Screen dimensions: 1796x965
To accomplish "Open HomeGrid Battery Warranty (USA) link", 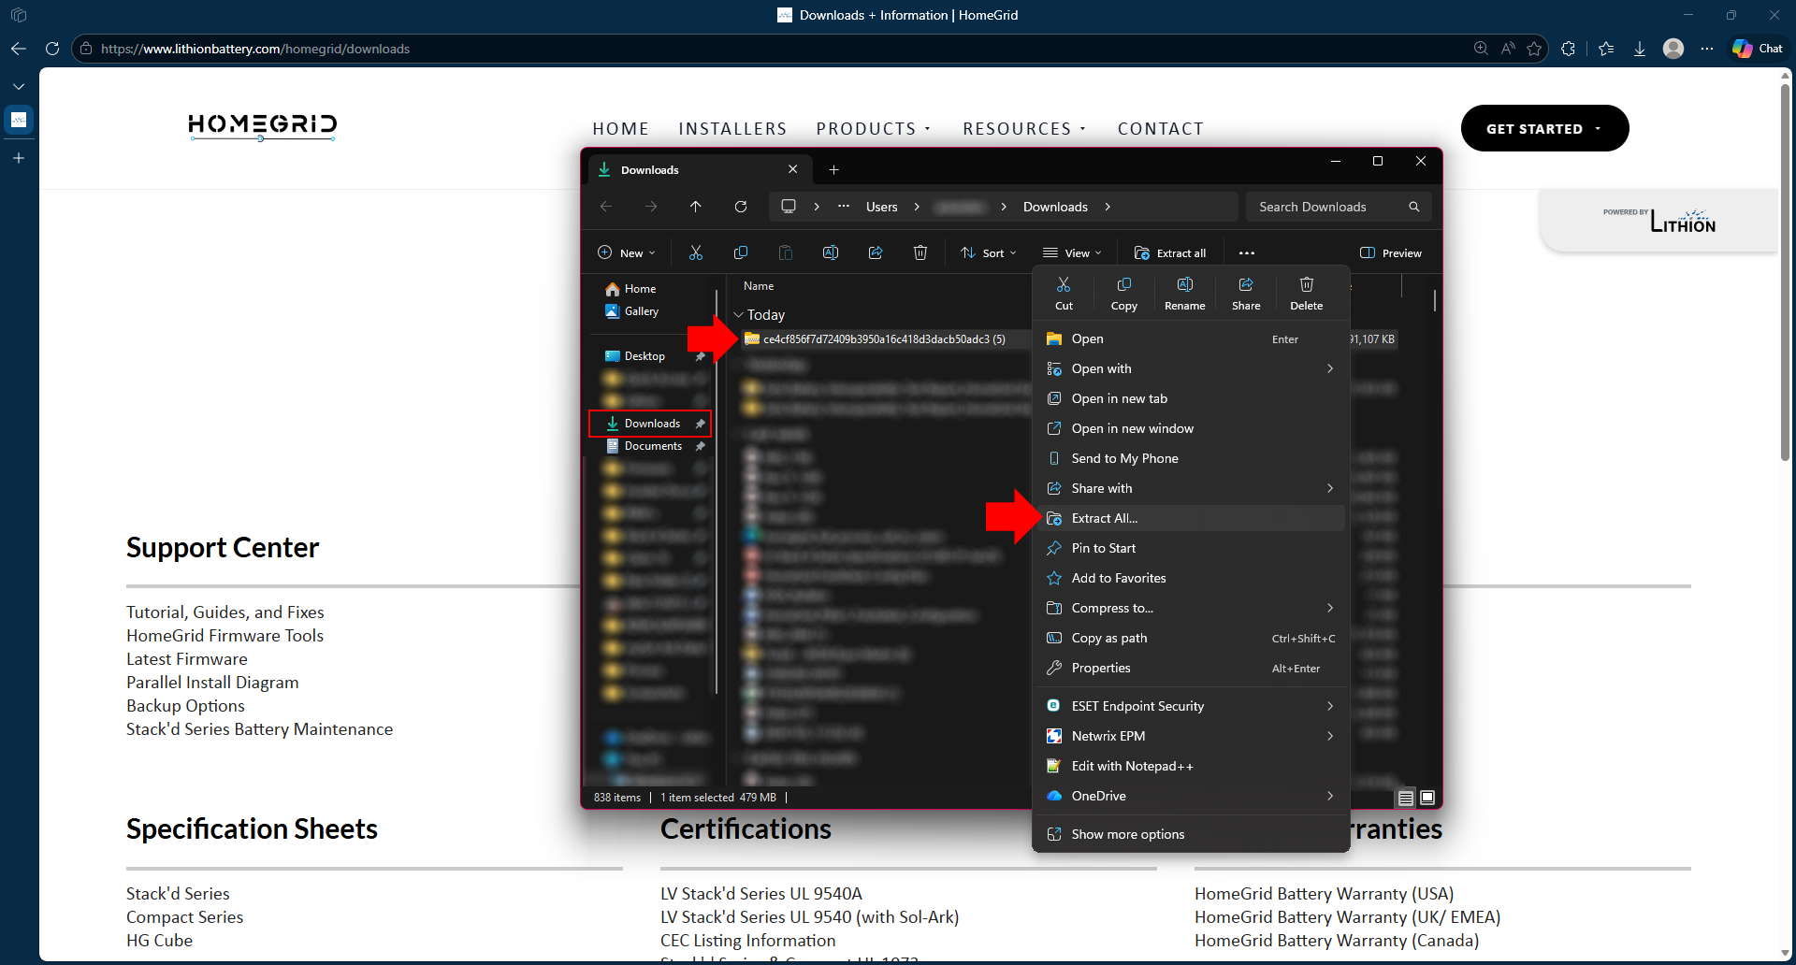I will point(1324,894).
